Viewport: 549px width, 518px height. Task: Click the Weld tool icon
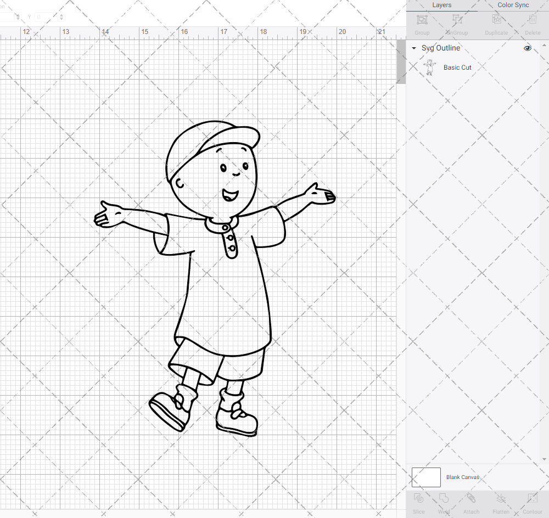pyautogui.click(x=444, y=498)
